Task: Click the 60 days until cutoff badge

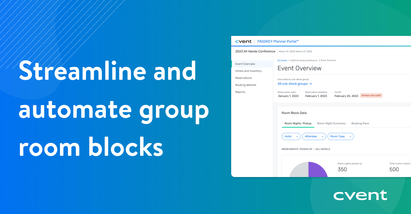Action: click(x=371, y=95)
